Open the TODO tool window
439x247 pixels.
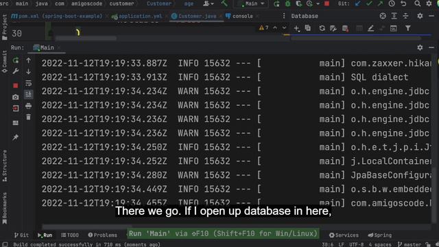70,235
